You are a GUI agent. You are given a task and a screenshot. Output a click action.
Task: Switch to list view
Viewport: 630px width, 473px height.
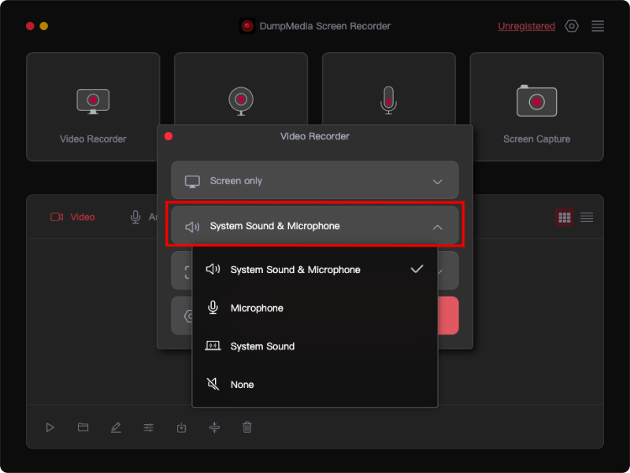click(587, 217)
